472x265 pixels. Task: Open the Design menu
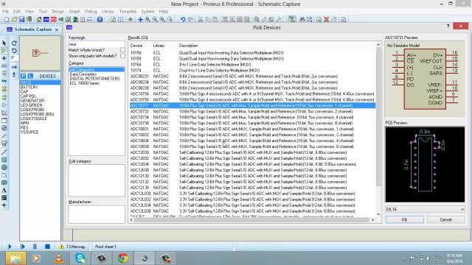click(58, 12)
